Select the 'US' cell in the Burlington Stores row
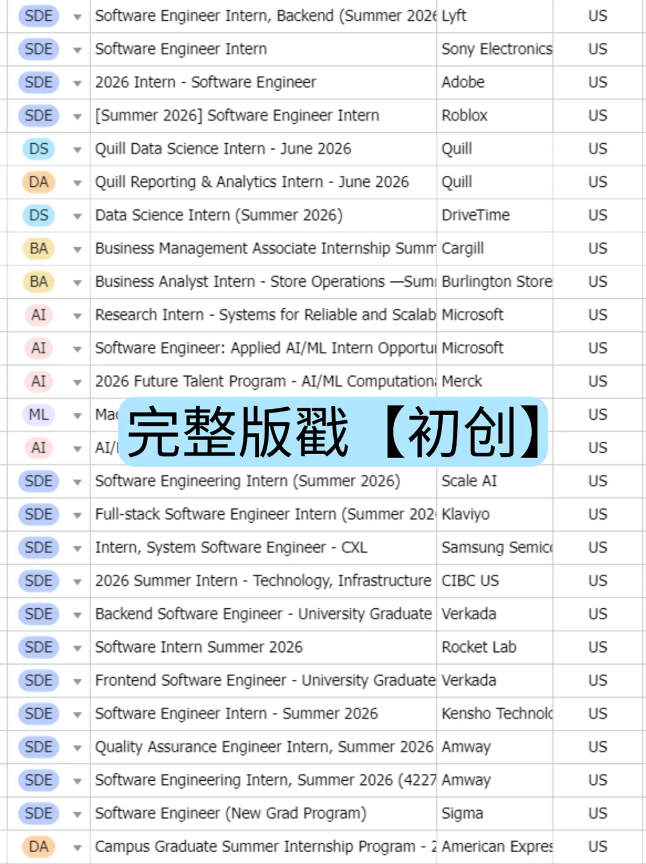The height and width of the screenshot is (864, 646). click(598, 282)
